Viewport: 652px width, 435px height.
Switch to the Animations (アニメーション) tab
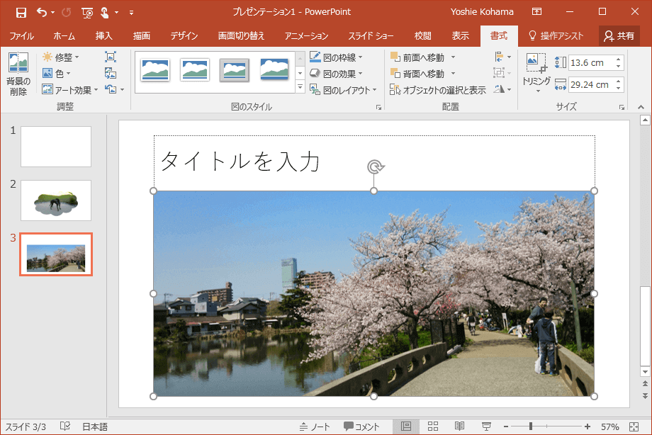[306, 36]
